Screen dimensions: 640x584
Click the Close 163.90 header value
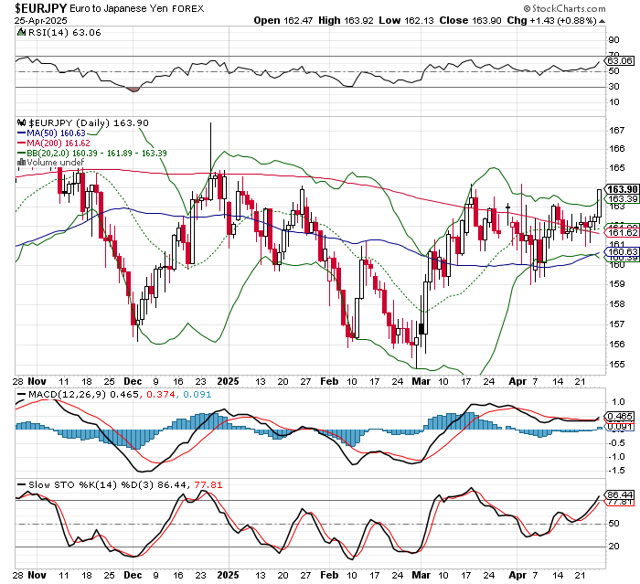pyautogui.click(x=470, y=20)
